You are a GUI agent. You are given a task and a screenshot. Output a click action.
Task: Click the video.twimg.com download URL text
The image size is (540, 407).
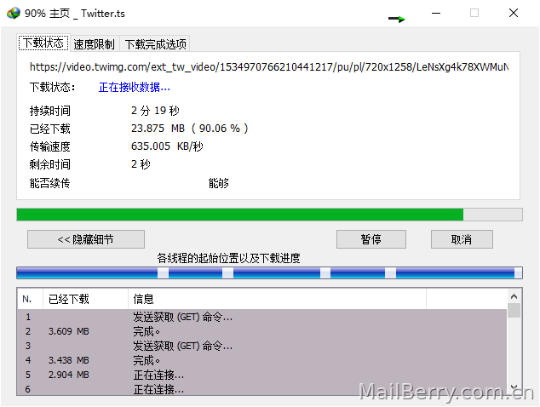(269, 66)
